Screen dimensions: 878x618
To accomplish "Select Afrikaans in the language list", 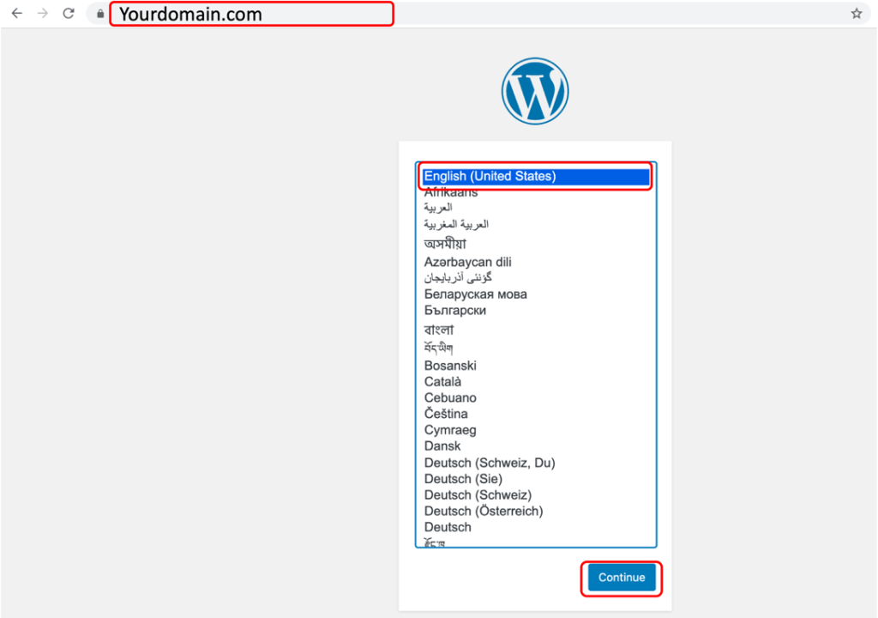I will click(x=537, y=192).
